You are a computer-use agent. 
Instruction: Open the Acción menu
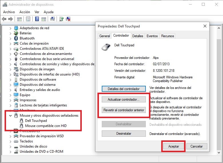pyautogui.click(x=25, y=12)
